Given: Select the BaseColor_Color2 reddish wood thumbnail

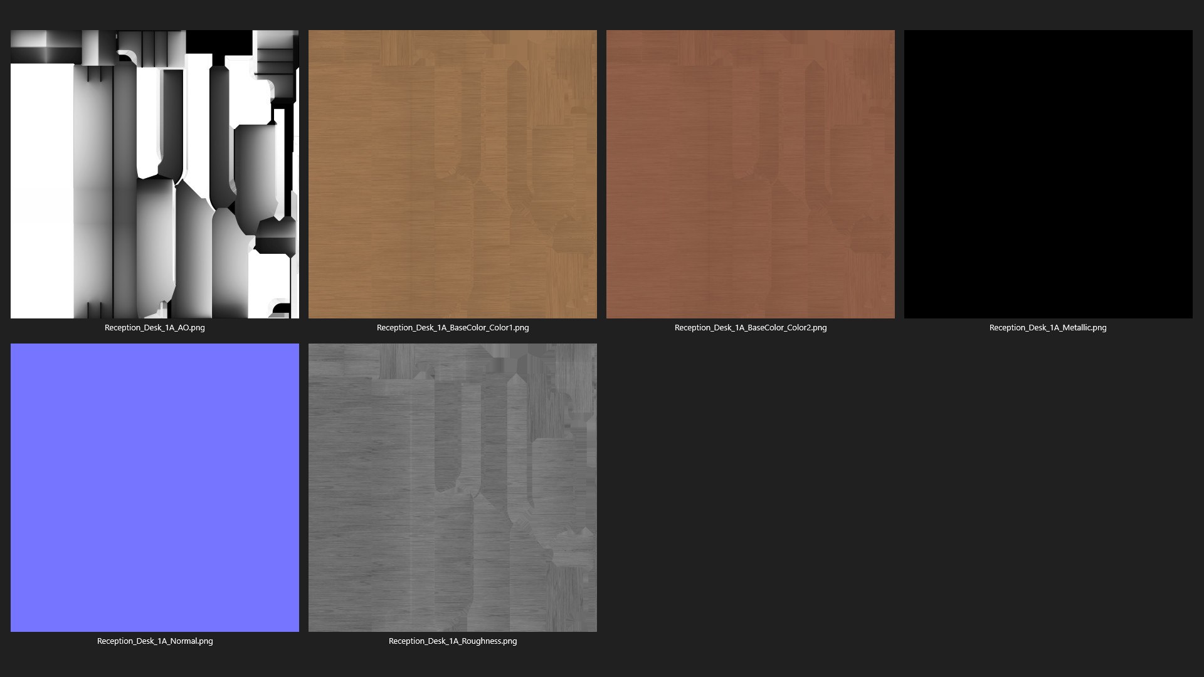Looking at the screenshot, I should 750,174.
